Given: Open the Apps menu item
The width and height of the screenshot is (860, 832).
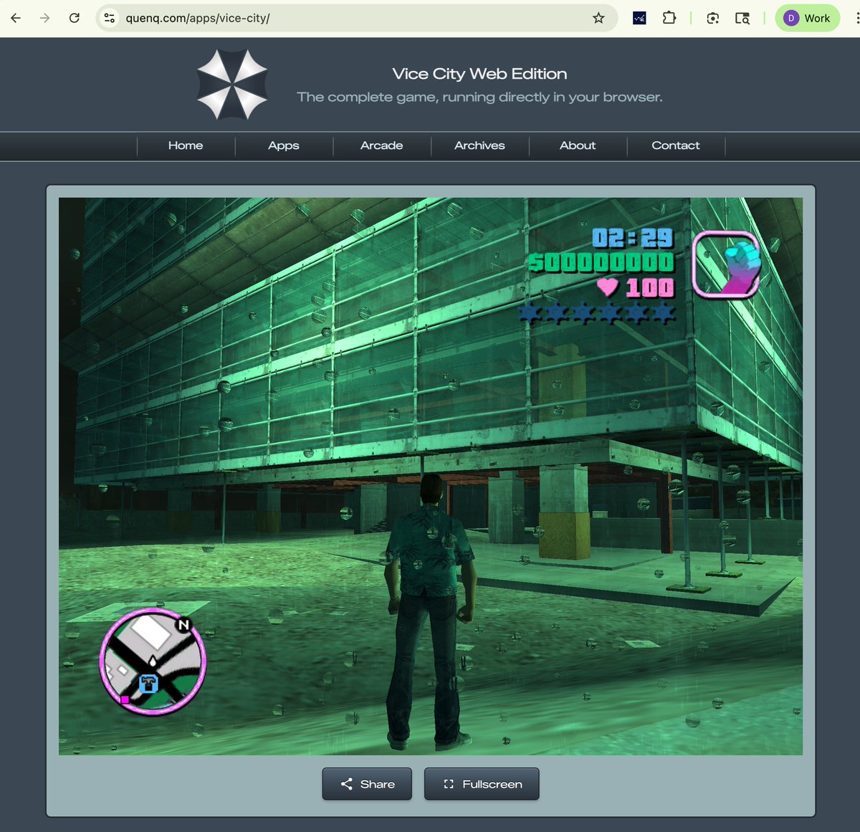Looking at the screenshot, I should (284, 145).
